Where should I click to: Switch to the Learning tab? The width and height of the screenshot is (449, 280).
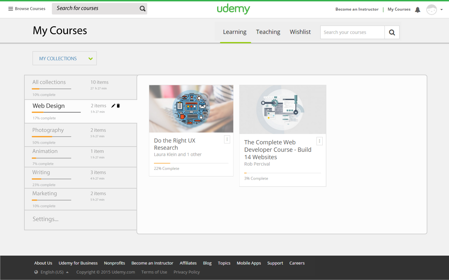(x=235, y=32)
